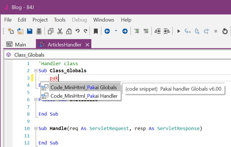The image size is (231, 147).
Task: Click the Paste clipboard icon
Action: (69, 31)
